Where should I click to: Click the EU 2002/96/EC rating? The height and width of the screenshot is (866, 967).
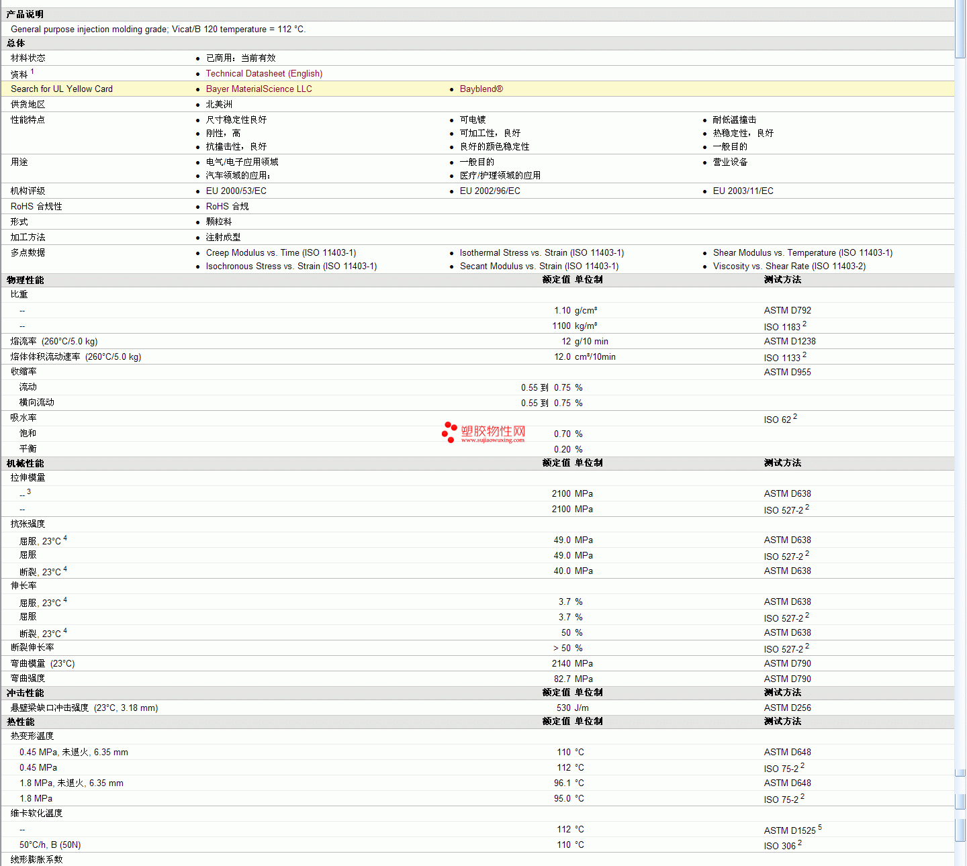click(x=490, y=191)
